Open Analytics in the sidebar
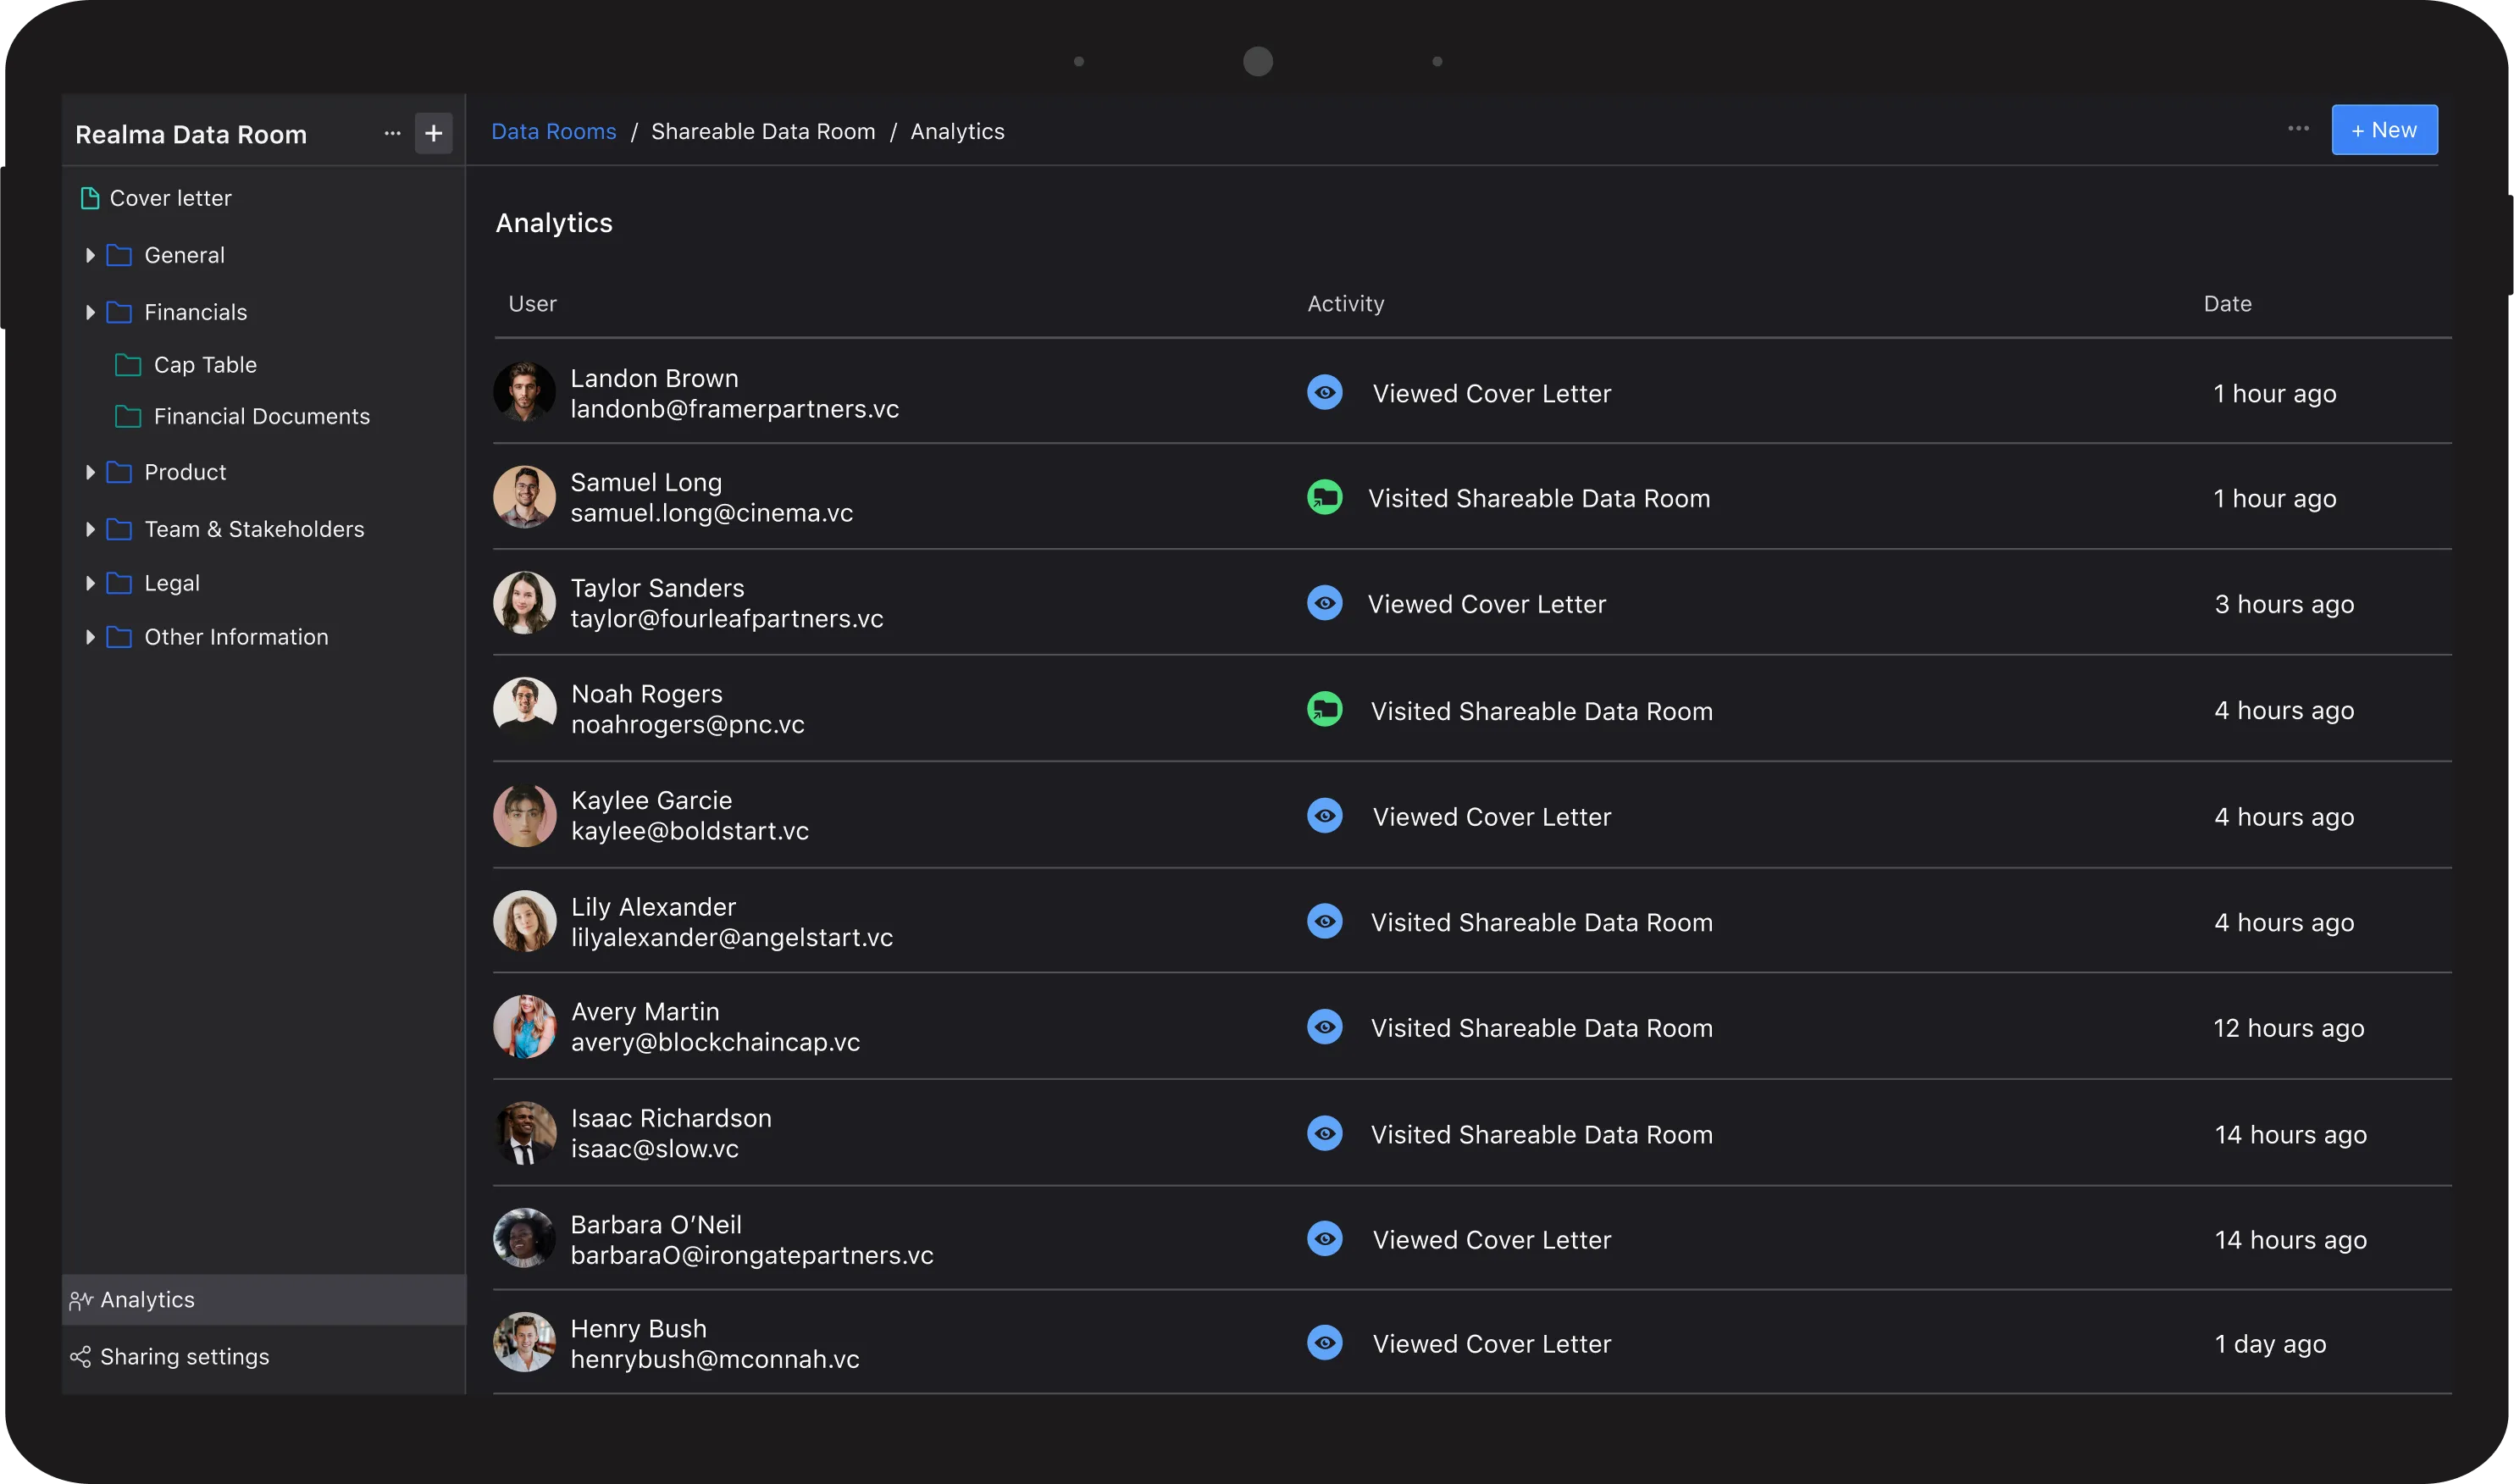Screen dimensions: 2514x1484 [147, 1300]
